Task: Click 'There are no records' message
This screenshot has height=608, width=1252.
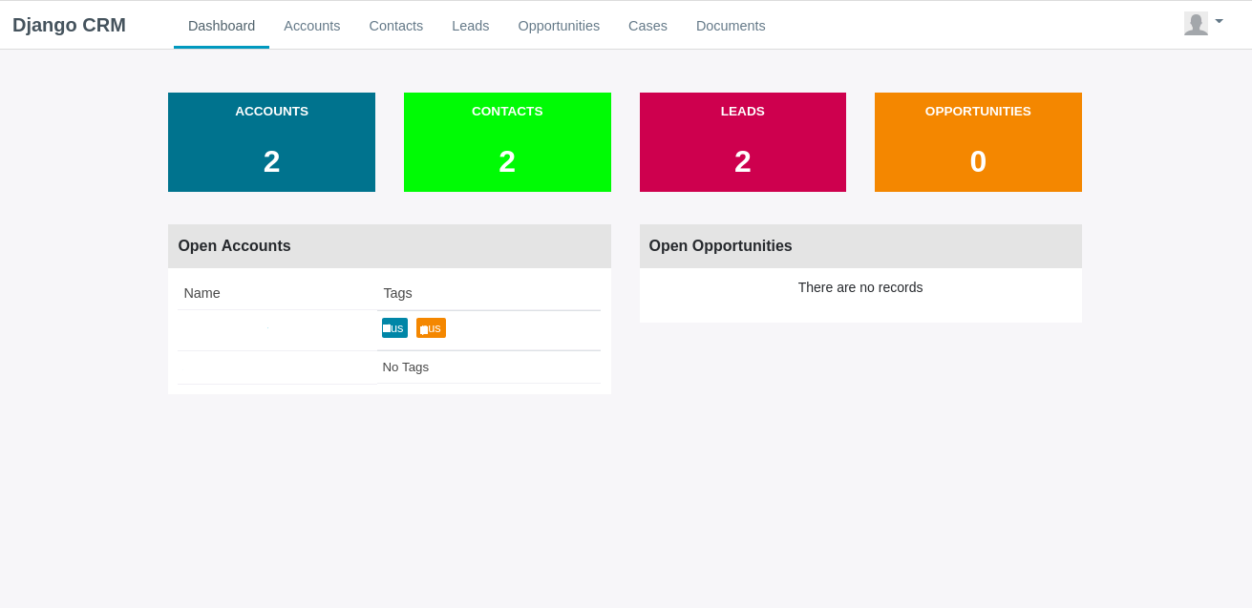Action: pos(860,287)
